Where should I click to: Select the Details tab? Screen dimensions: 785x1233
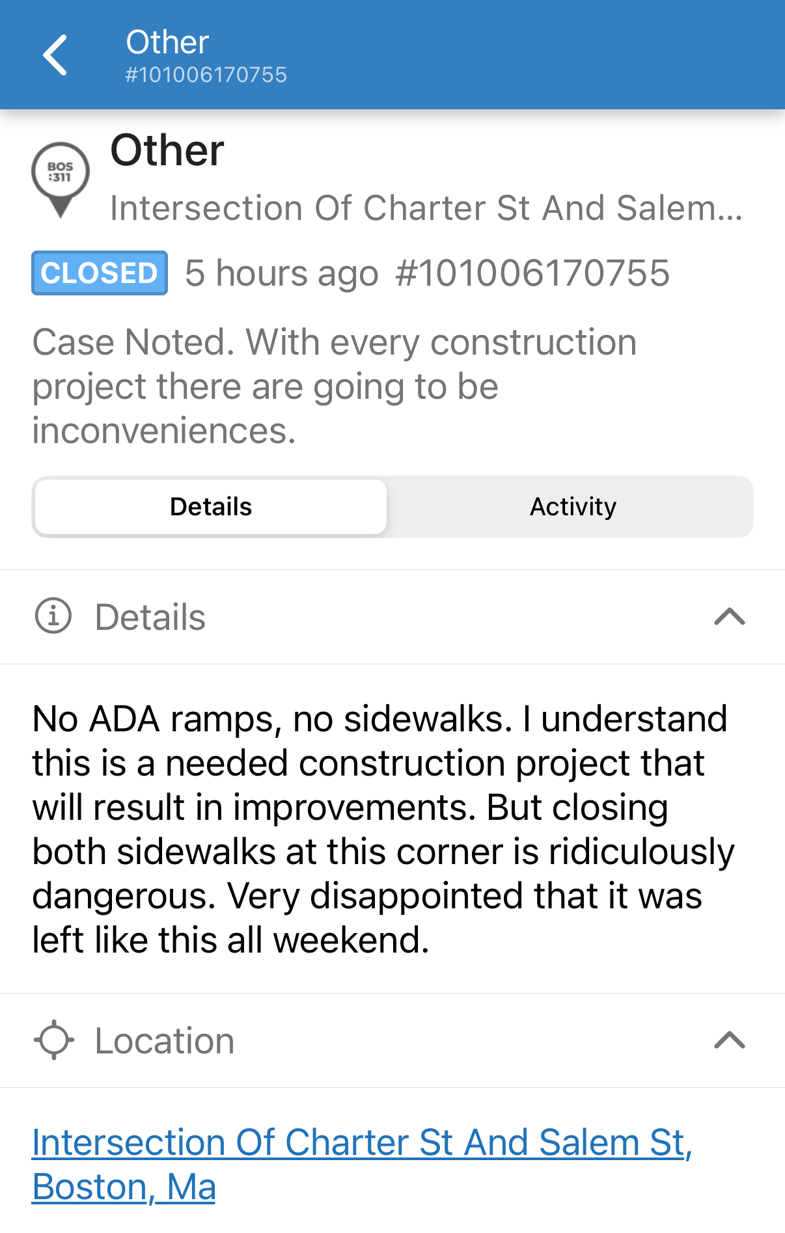click(x=211, y=507)
